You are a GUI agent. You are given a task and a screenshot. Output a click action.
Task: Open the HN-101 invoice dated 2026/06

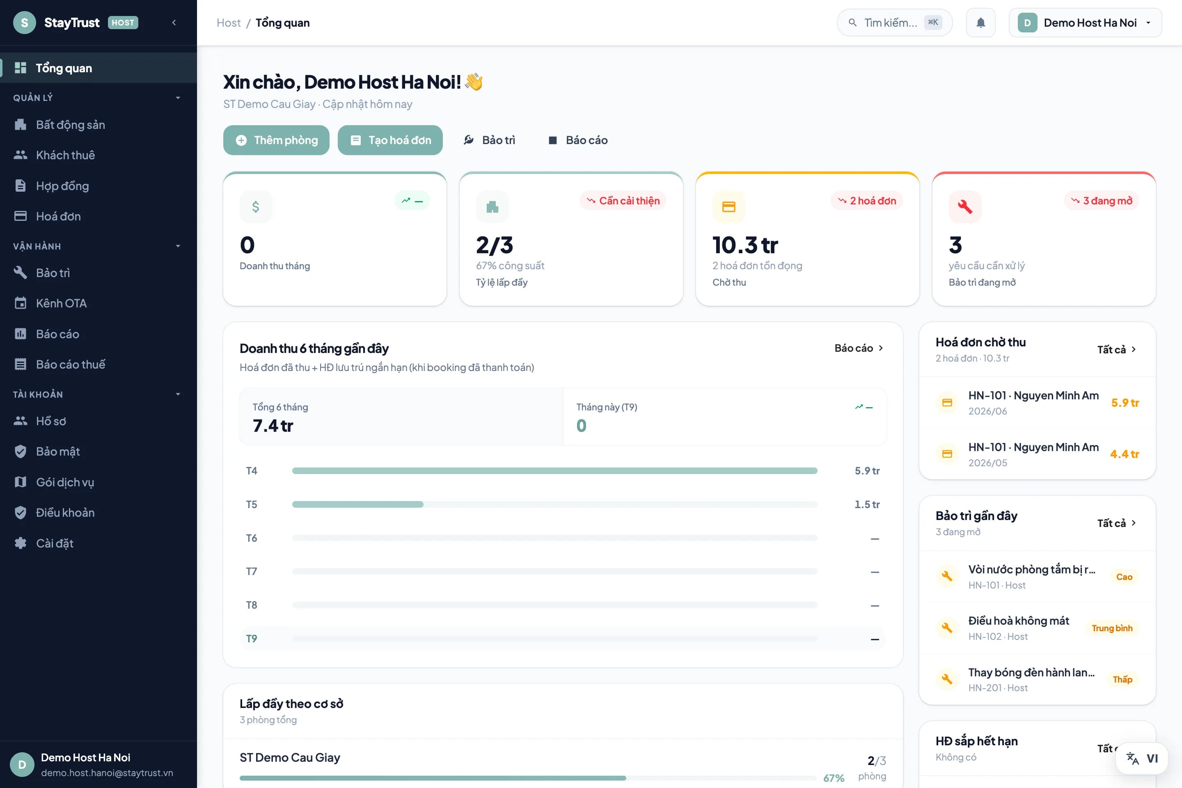click(1037, 403)
